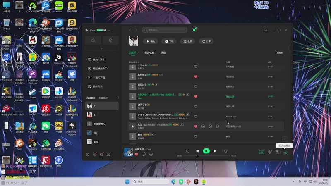This screenshot has height=186, width=331.
Task: Click the green music-note recognition icon
Action: click(x=194, y=30)
